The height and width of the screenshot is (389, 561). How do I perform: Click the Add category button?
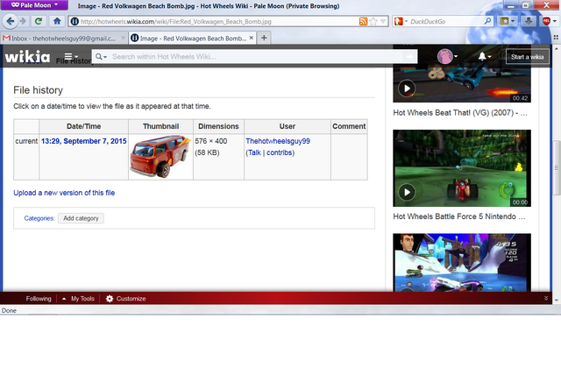pos(81,218)
